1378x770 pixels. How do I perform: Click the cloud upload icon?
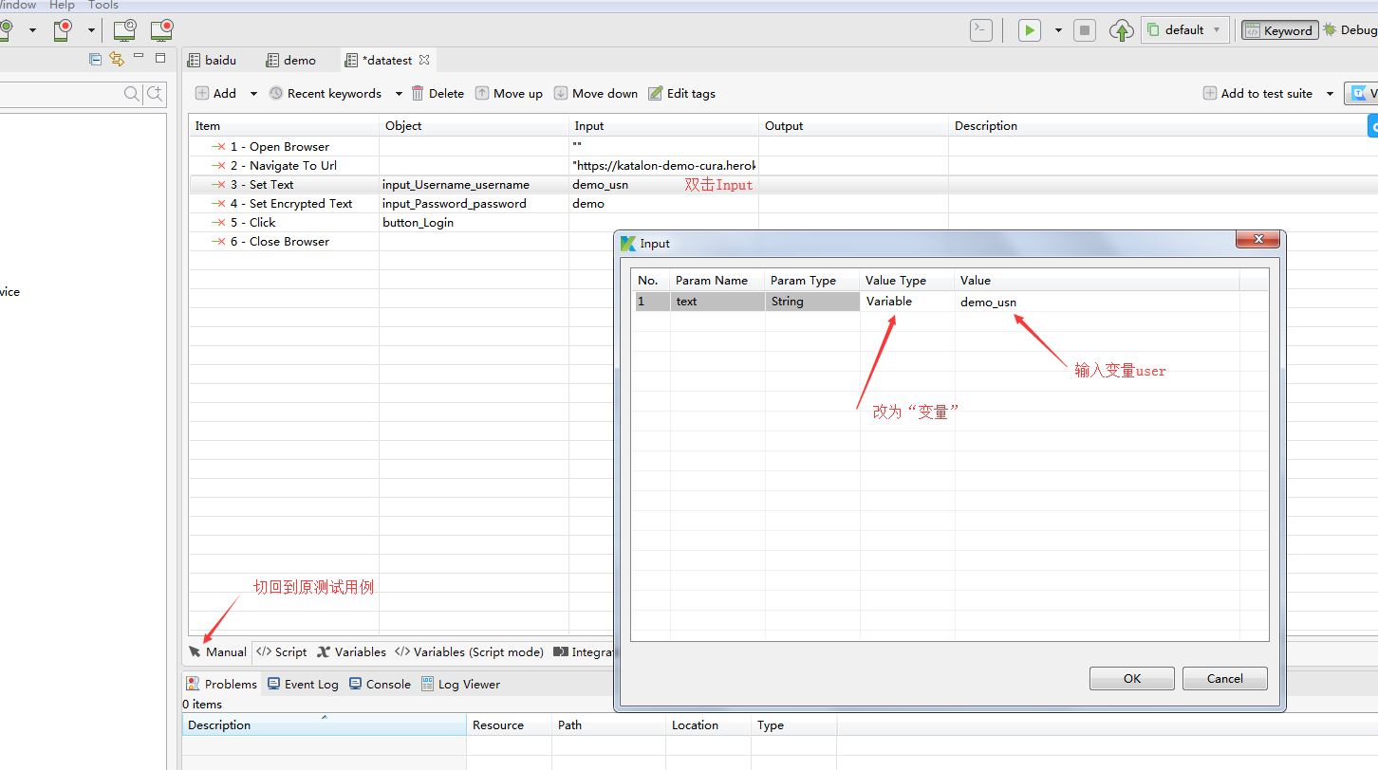[1121, 30]
